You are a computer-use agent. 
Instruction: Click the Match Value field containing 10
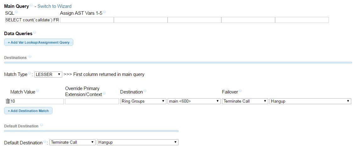(x=37, y=101)
